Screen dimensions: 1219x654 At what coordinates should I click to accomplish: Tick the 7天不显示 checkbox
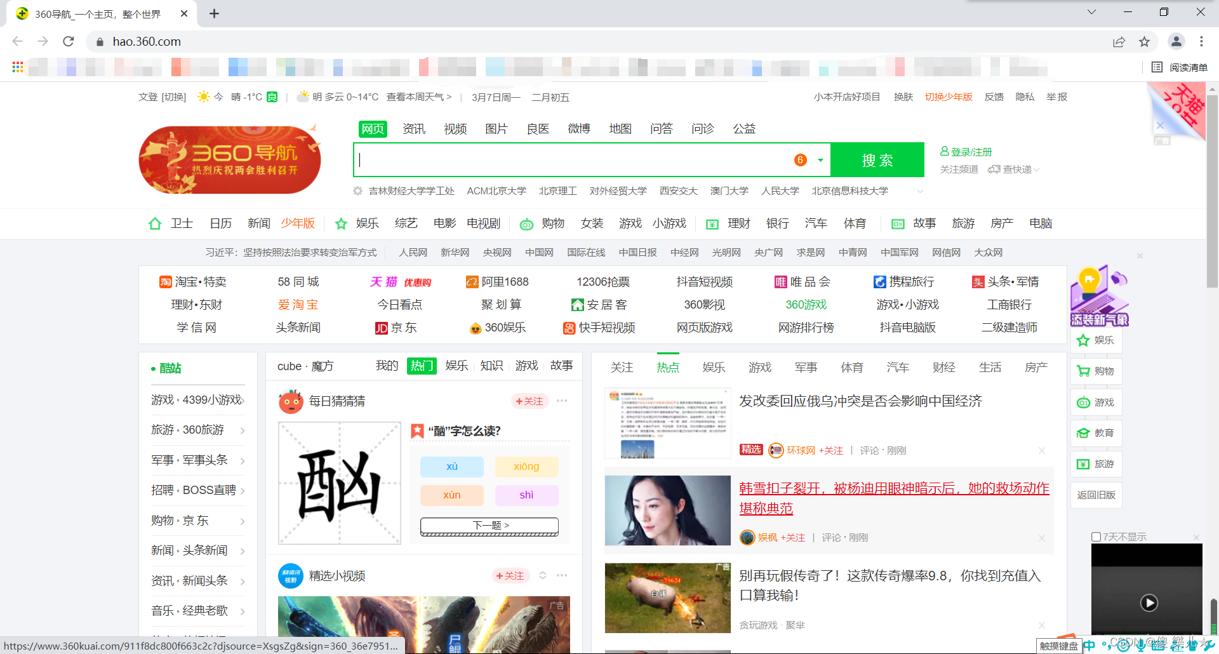tap(1096, 537)
